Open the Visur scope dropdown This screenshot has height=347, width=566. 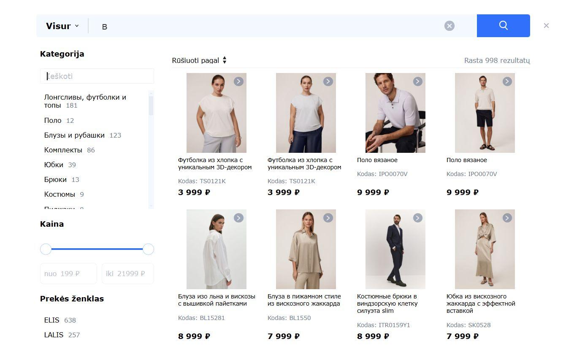tap(62, 26)
